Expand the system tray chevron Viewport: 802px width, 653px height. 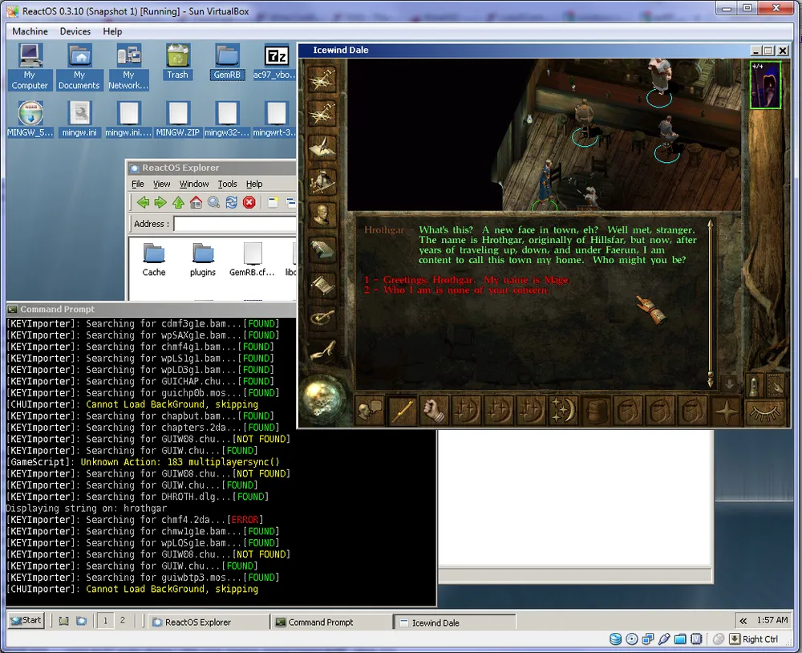click(x=743, y=621)
